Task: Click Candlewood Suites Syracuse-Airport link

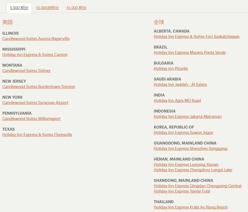Action: [35, 103]
